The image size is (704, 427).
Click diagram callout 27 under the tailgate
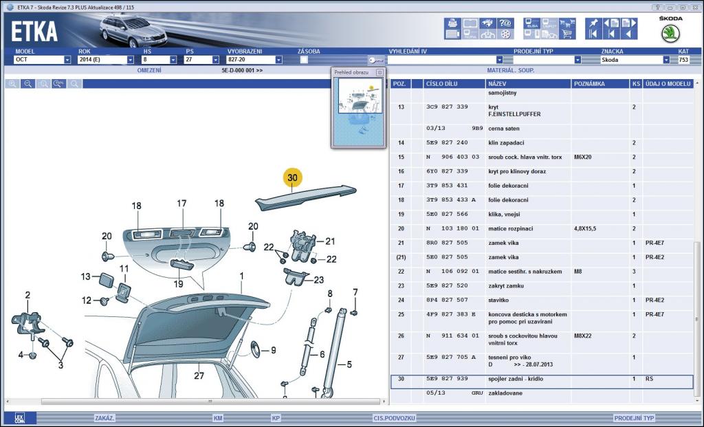[199, 375]
